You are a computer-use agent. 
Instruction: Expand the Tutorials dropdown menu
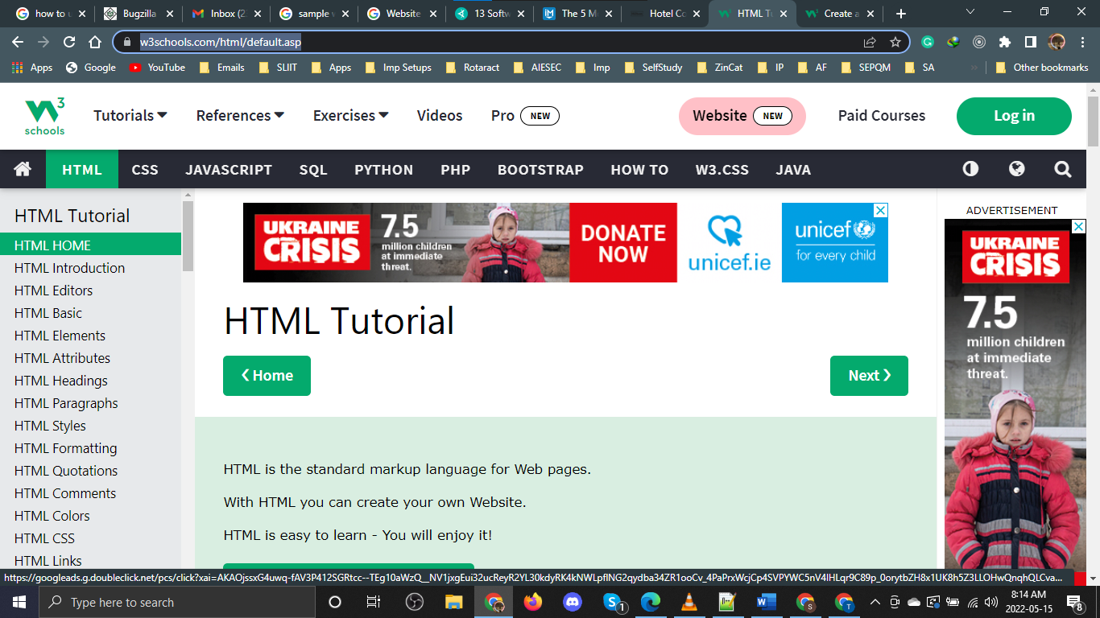click(x=130, y=116)
